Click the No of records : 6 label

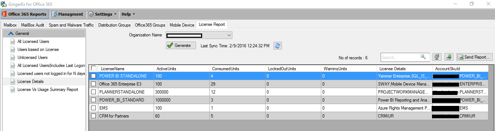click(353, 57)
